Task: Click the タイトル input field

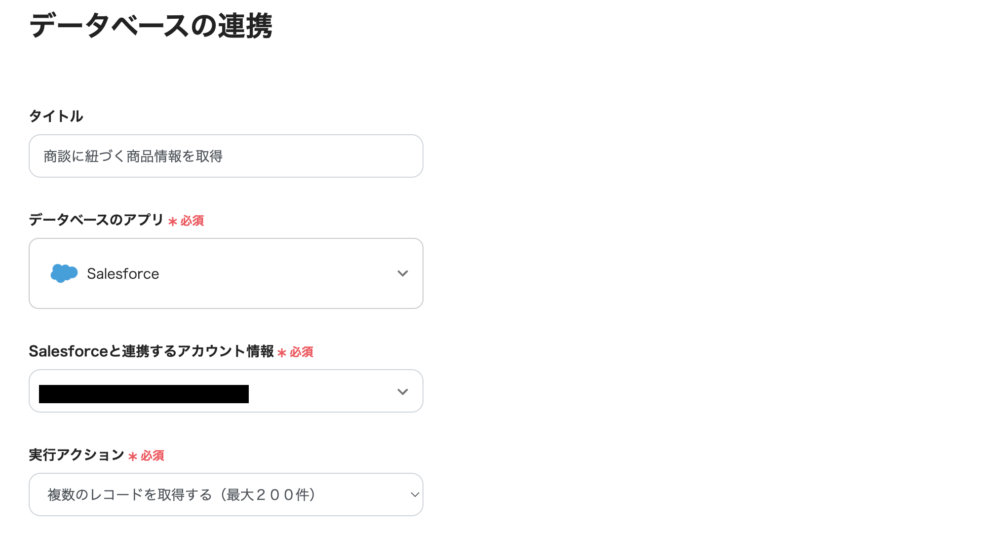Action: pos(225,156)
